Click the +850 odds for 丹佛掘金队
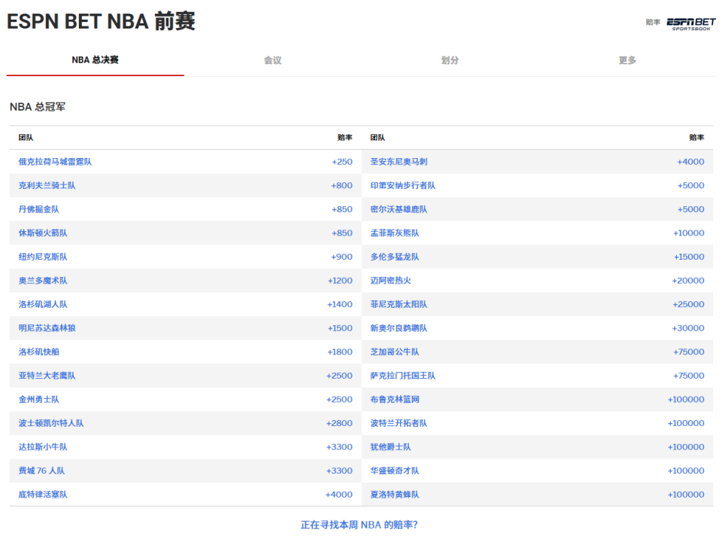The image size is (722, 539). pos(342,209)
